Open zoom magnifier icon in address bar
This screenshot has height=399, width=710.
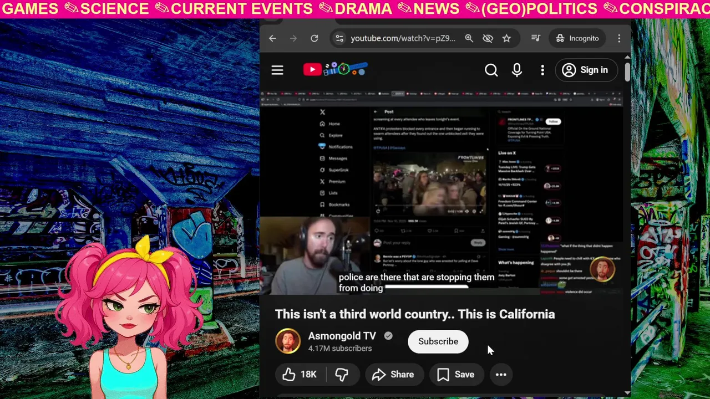(x=469, y=38)
